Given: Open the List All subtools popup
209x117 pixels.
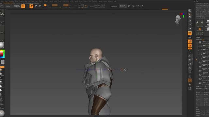Looking at the screenshot, I should pos(200,86).
